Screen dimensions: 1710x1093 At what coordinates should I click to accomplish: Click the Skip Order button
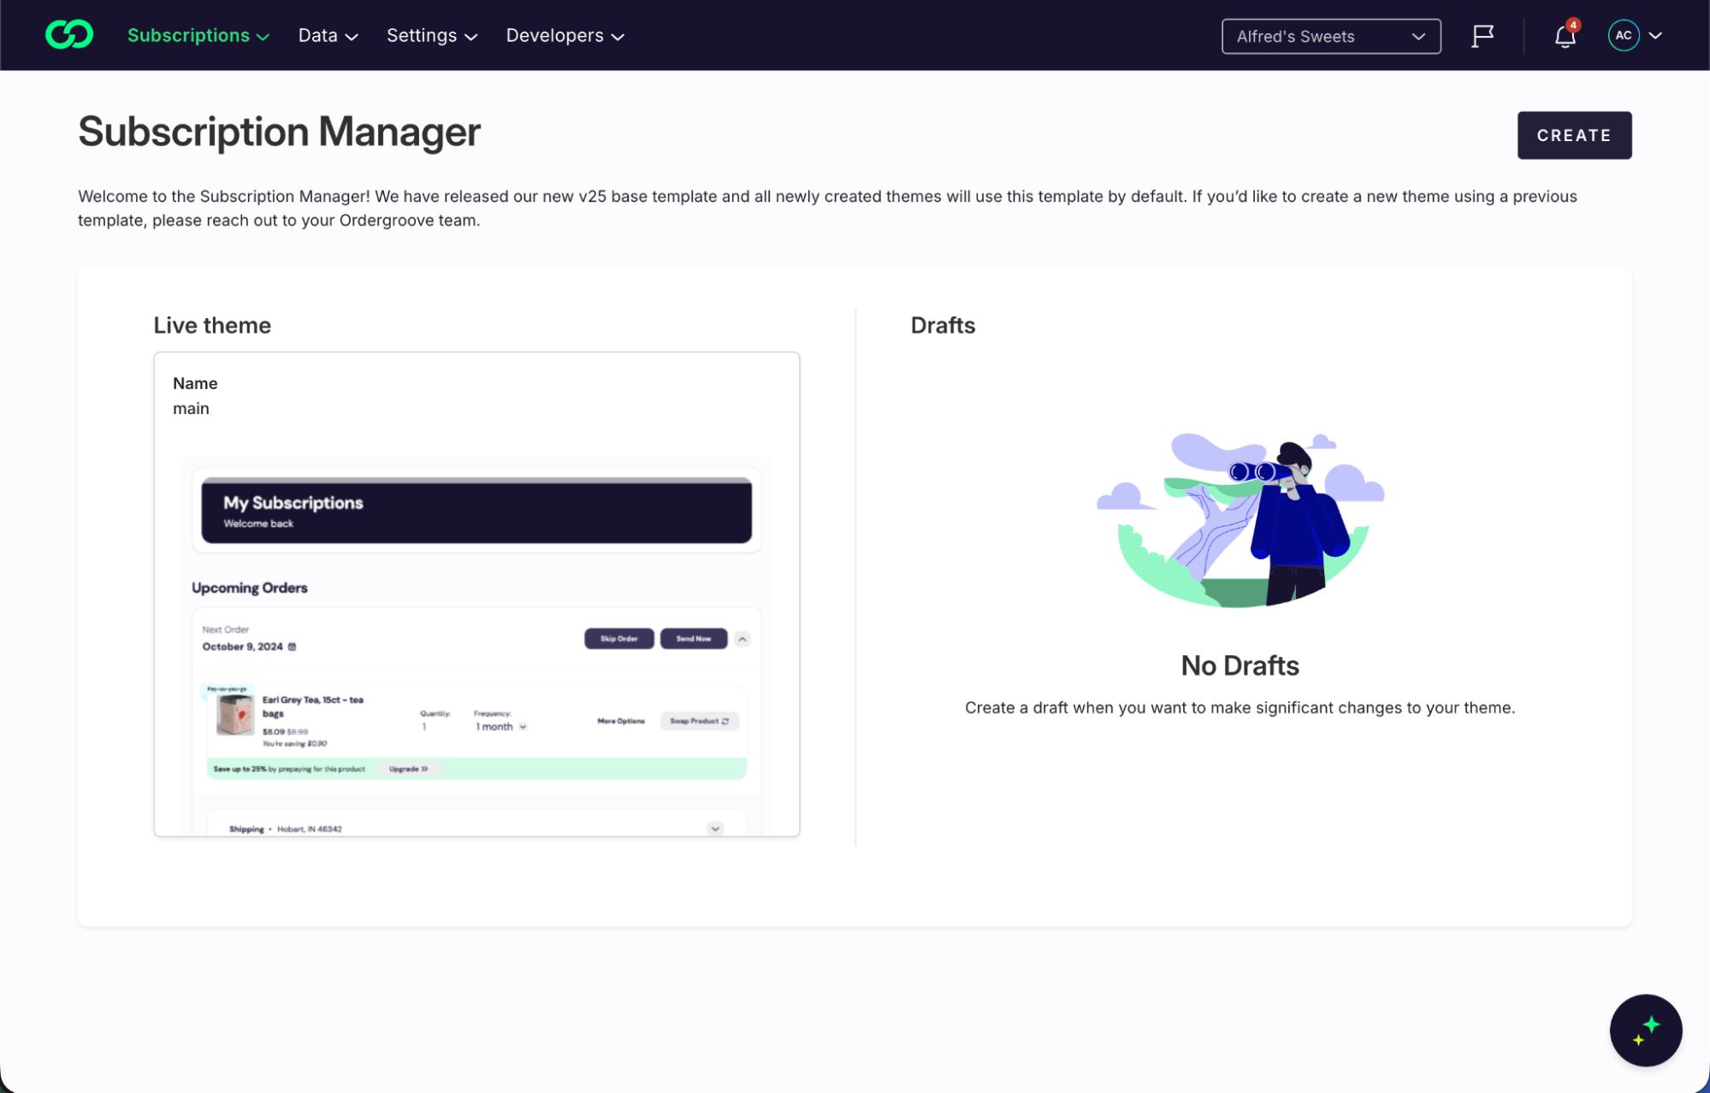pyautogui.click(x=618, y=638)
